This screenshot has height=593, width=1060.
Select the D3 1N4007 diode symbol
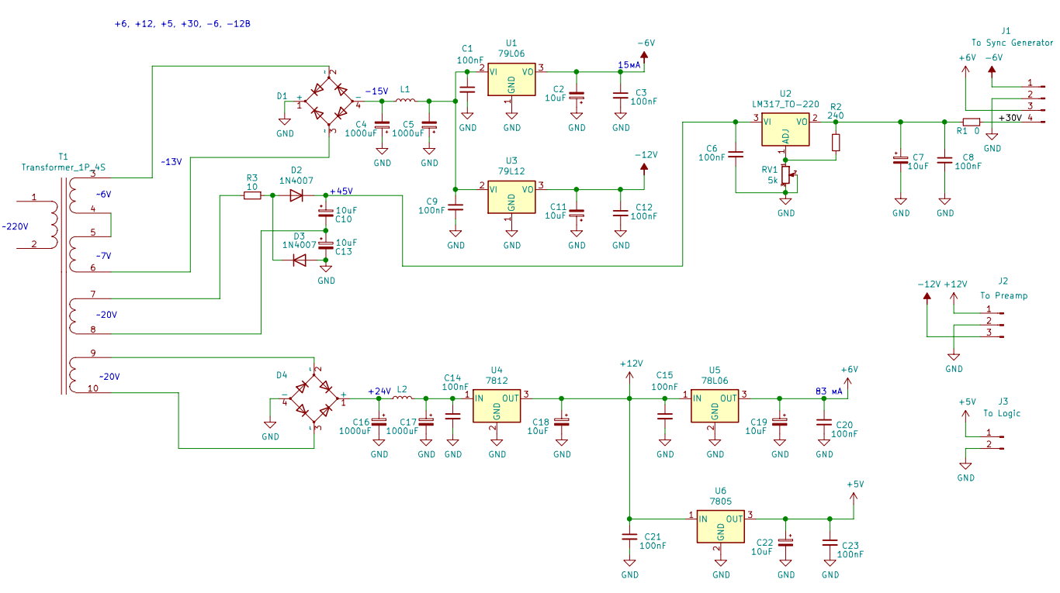(x=299, y=260)
